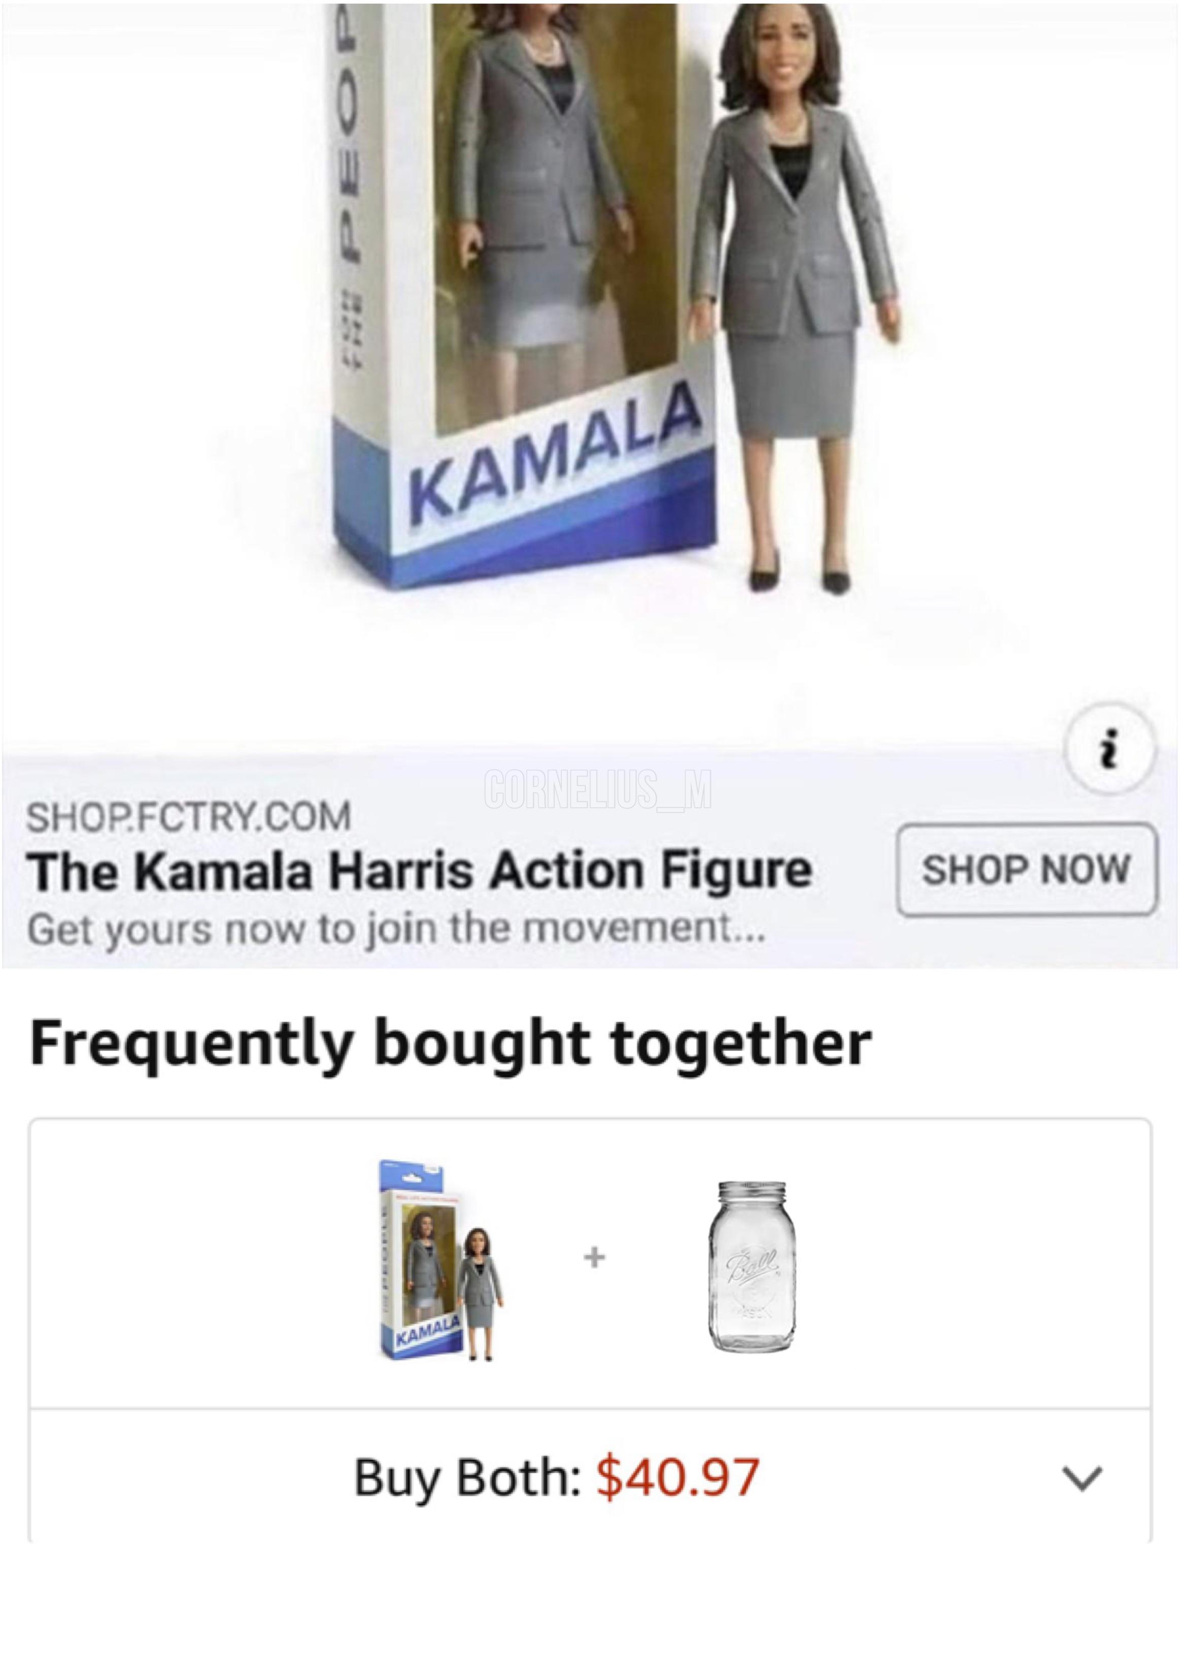Click the plus sign between the products
This screenshot has height=1656, width=1183.
pyautogui.click(x=594, y=1258)
